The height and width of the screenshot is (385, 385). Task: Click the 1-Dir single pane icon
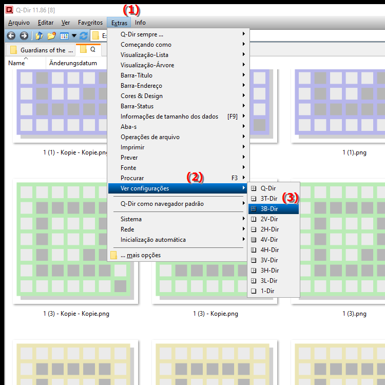254,291
